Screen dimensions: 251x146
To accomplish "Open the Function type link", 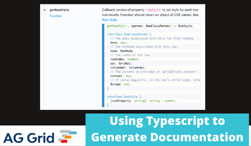I will point(55,16).
